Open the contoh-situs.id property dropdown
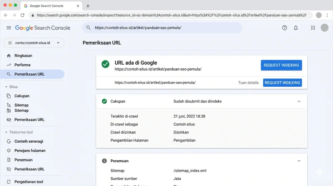This screenshot has width=333, height=186. point(34,43)
